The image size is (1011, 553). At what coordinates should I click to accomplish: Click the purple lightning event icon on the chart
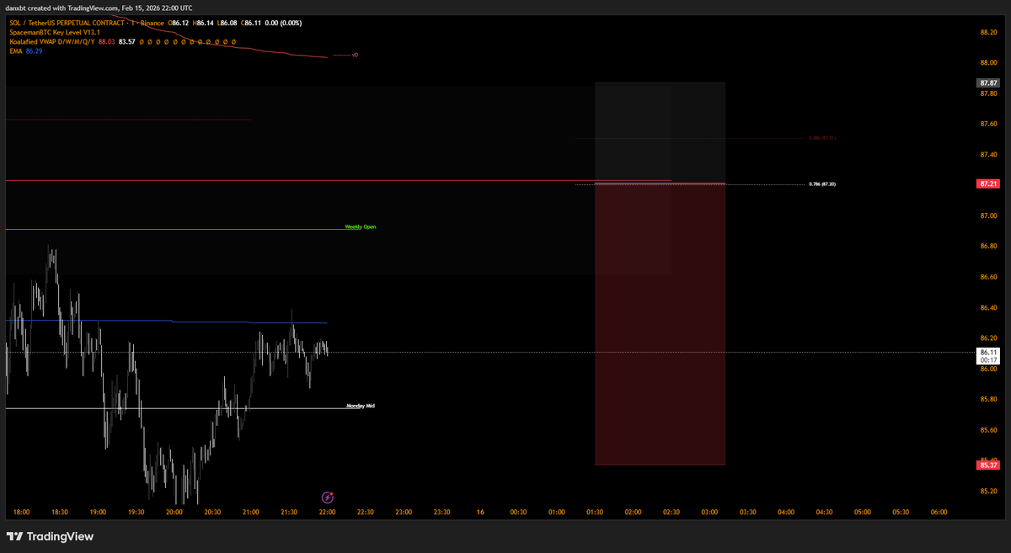click(329, 497)
